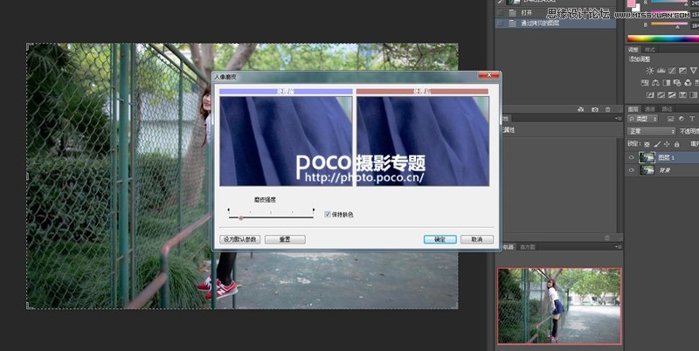This screenshot has height=351, width=699.
Task: Switch to the 路径 tab
Action: point(667,108)
